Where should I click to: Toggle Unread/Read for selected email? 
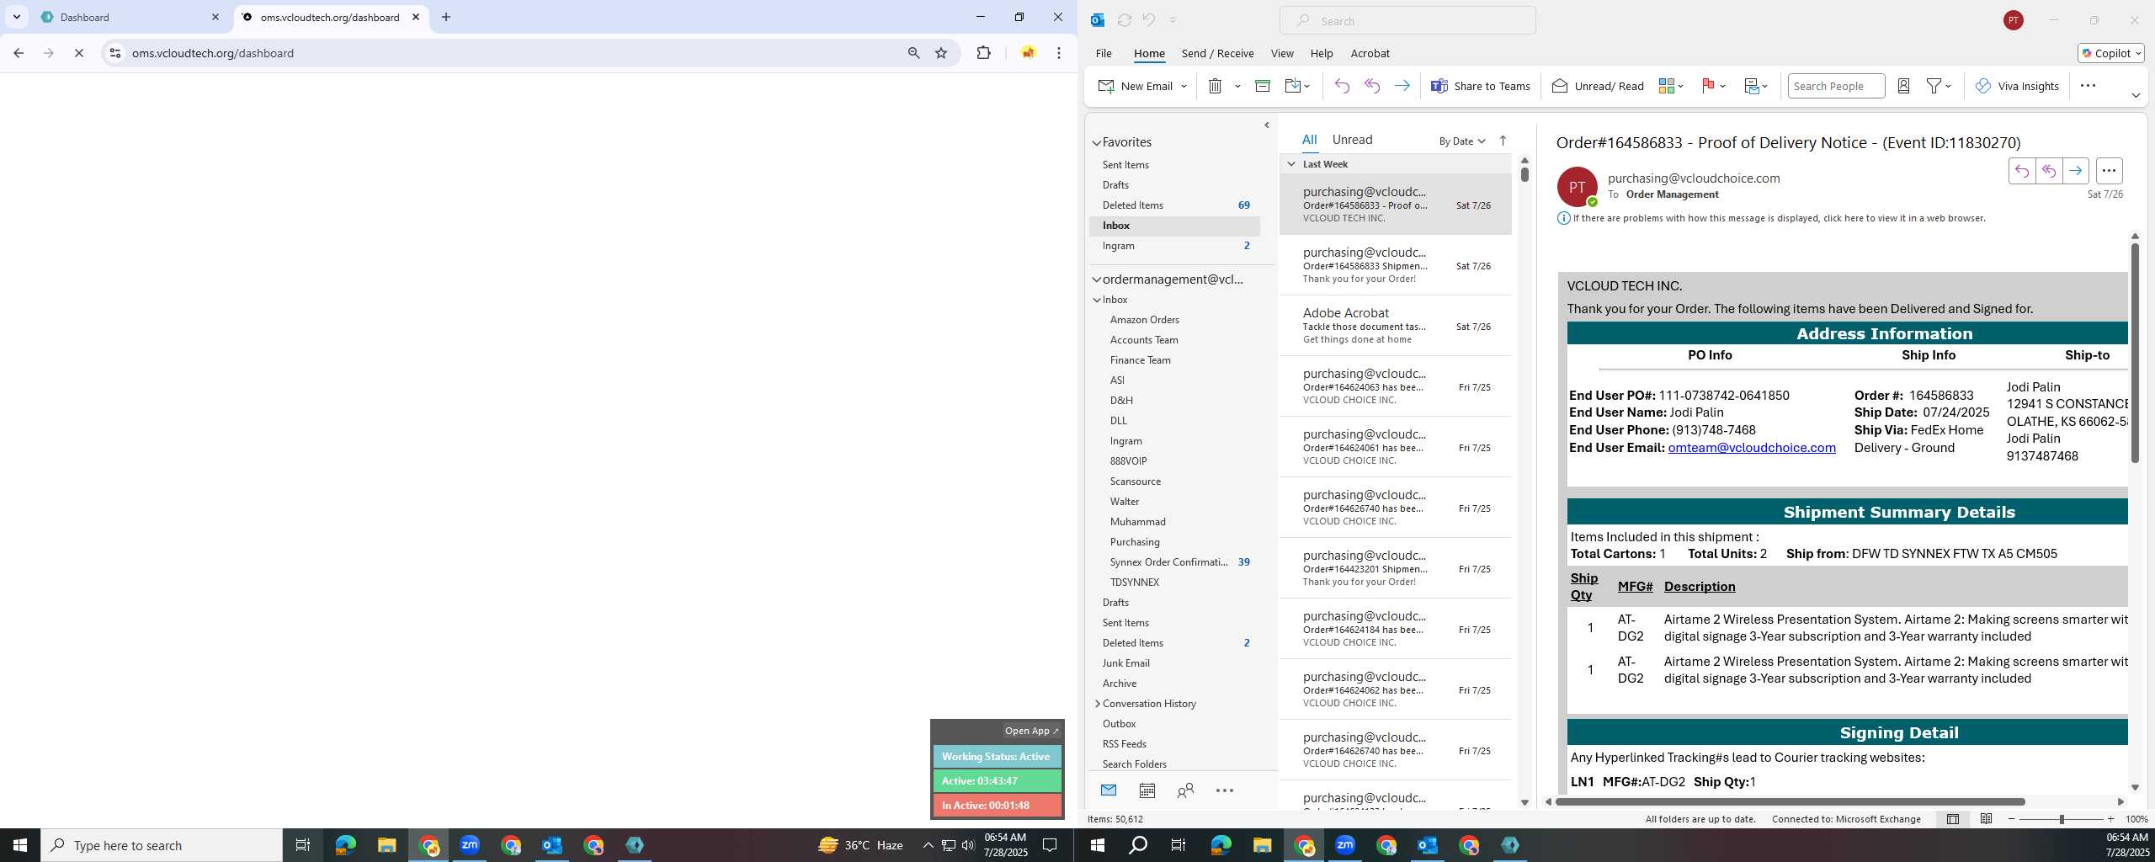[x=1598, y=86]
